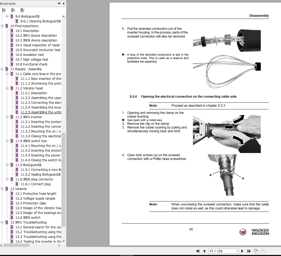The image size is (281, 256).
Task: Open bookmark 11.1.2 Shortening the protective hose
Action: [x=41, y=83]
